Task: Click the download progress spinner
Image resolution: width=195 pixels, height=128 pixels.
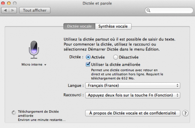Action: coord(14,112)
